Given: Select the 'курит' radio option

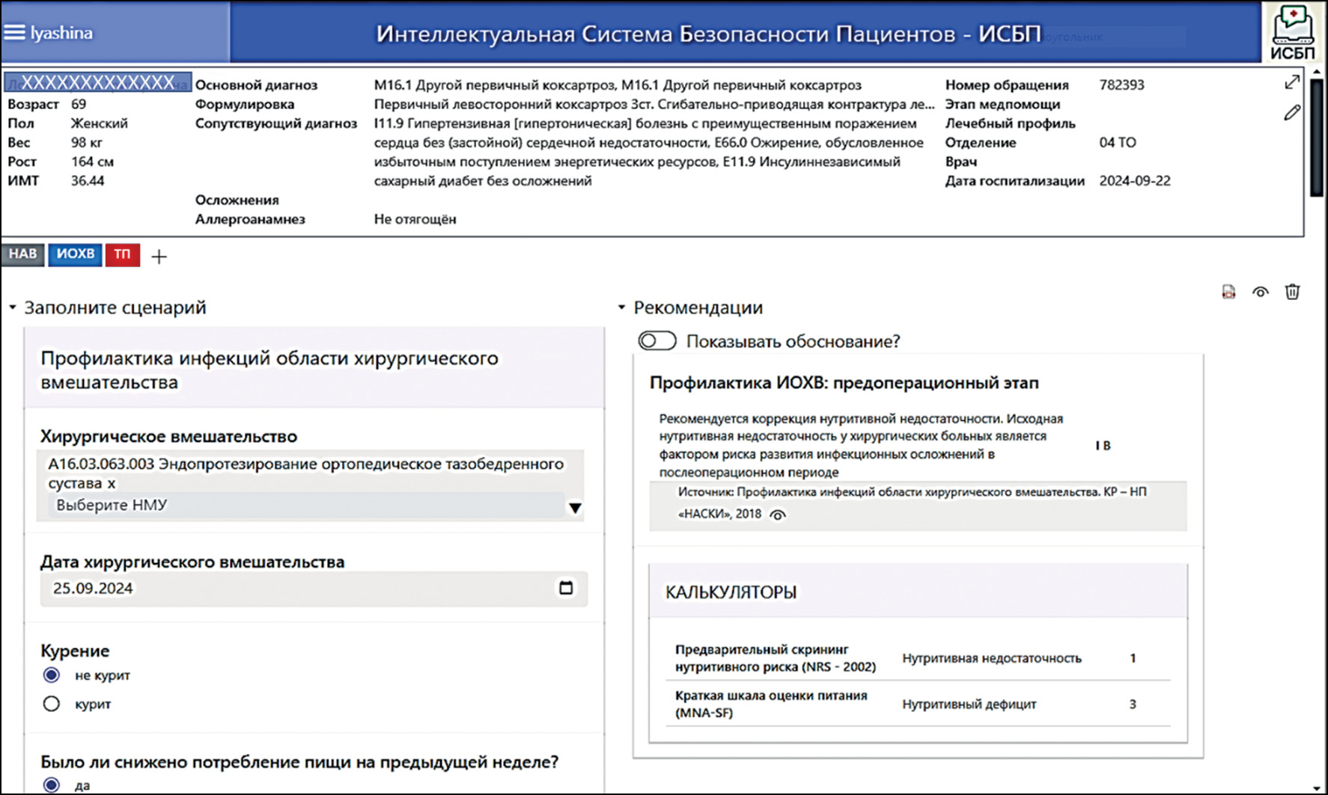Looking at the screenshot, I should pos(52,704).
